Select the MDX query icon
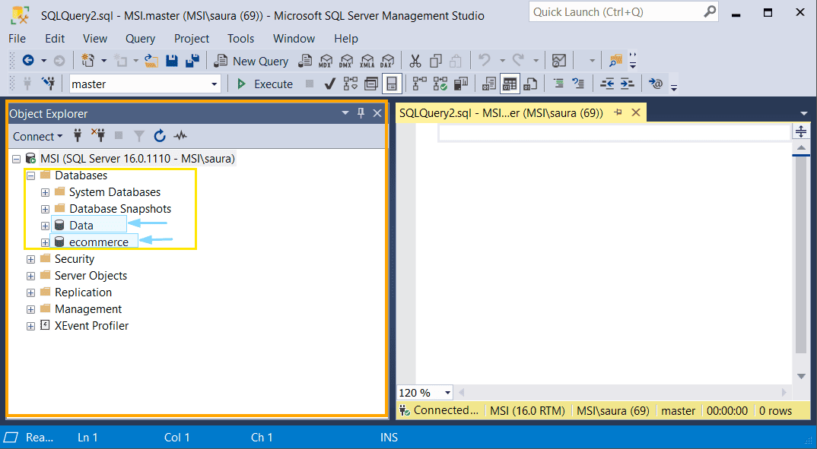The image size is (817, 449). point(326,61)
